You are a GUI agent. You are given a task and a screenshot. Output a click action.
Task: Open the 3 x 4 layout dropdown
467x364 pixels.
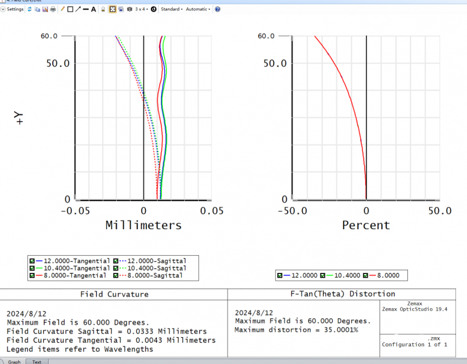click(x=142, y=9)
